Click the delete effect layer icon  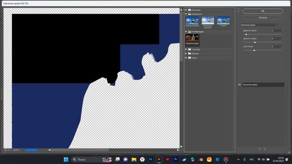[x=265, y=149]
